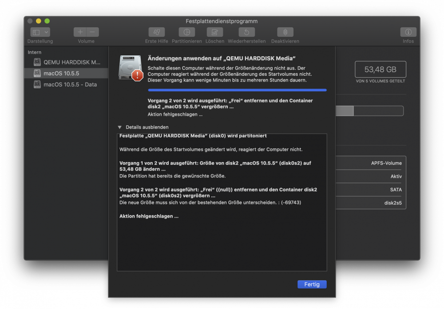
Task: Show the Infos panel icon
Action: [408, 32]
